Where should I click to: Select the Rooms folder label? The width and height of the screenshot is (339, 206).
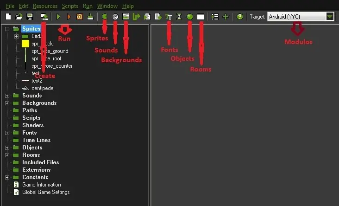click(x=31, y=155)
